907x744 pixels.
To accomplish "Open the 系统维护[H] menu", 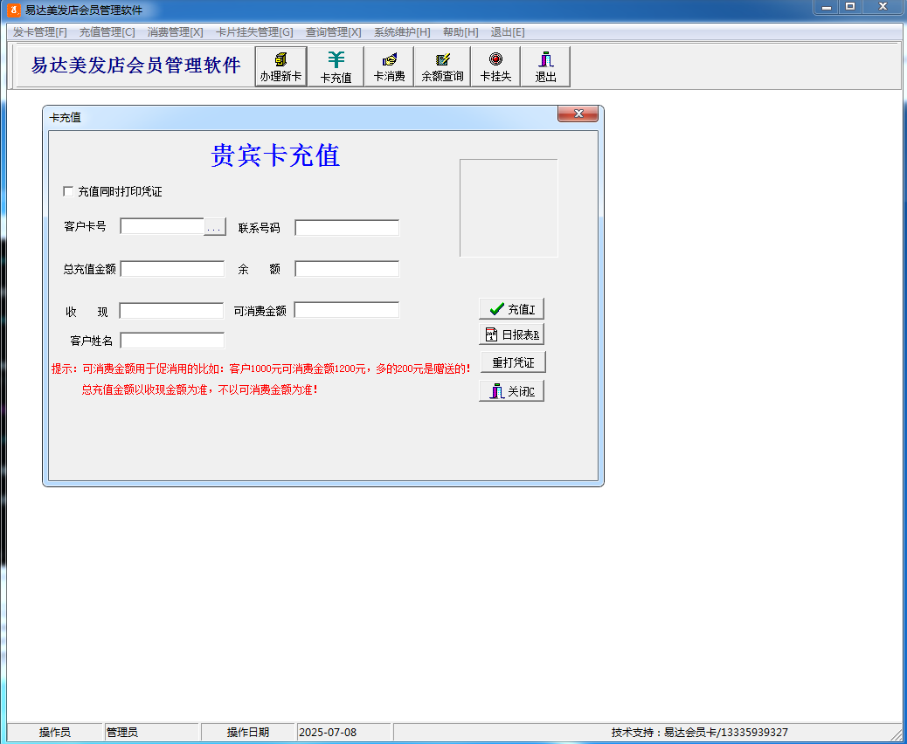I will tap(402, 32).
